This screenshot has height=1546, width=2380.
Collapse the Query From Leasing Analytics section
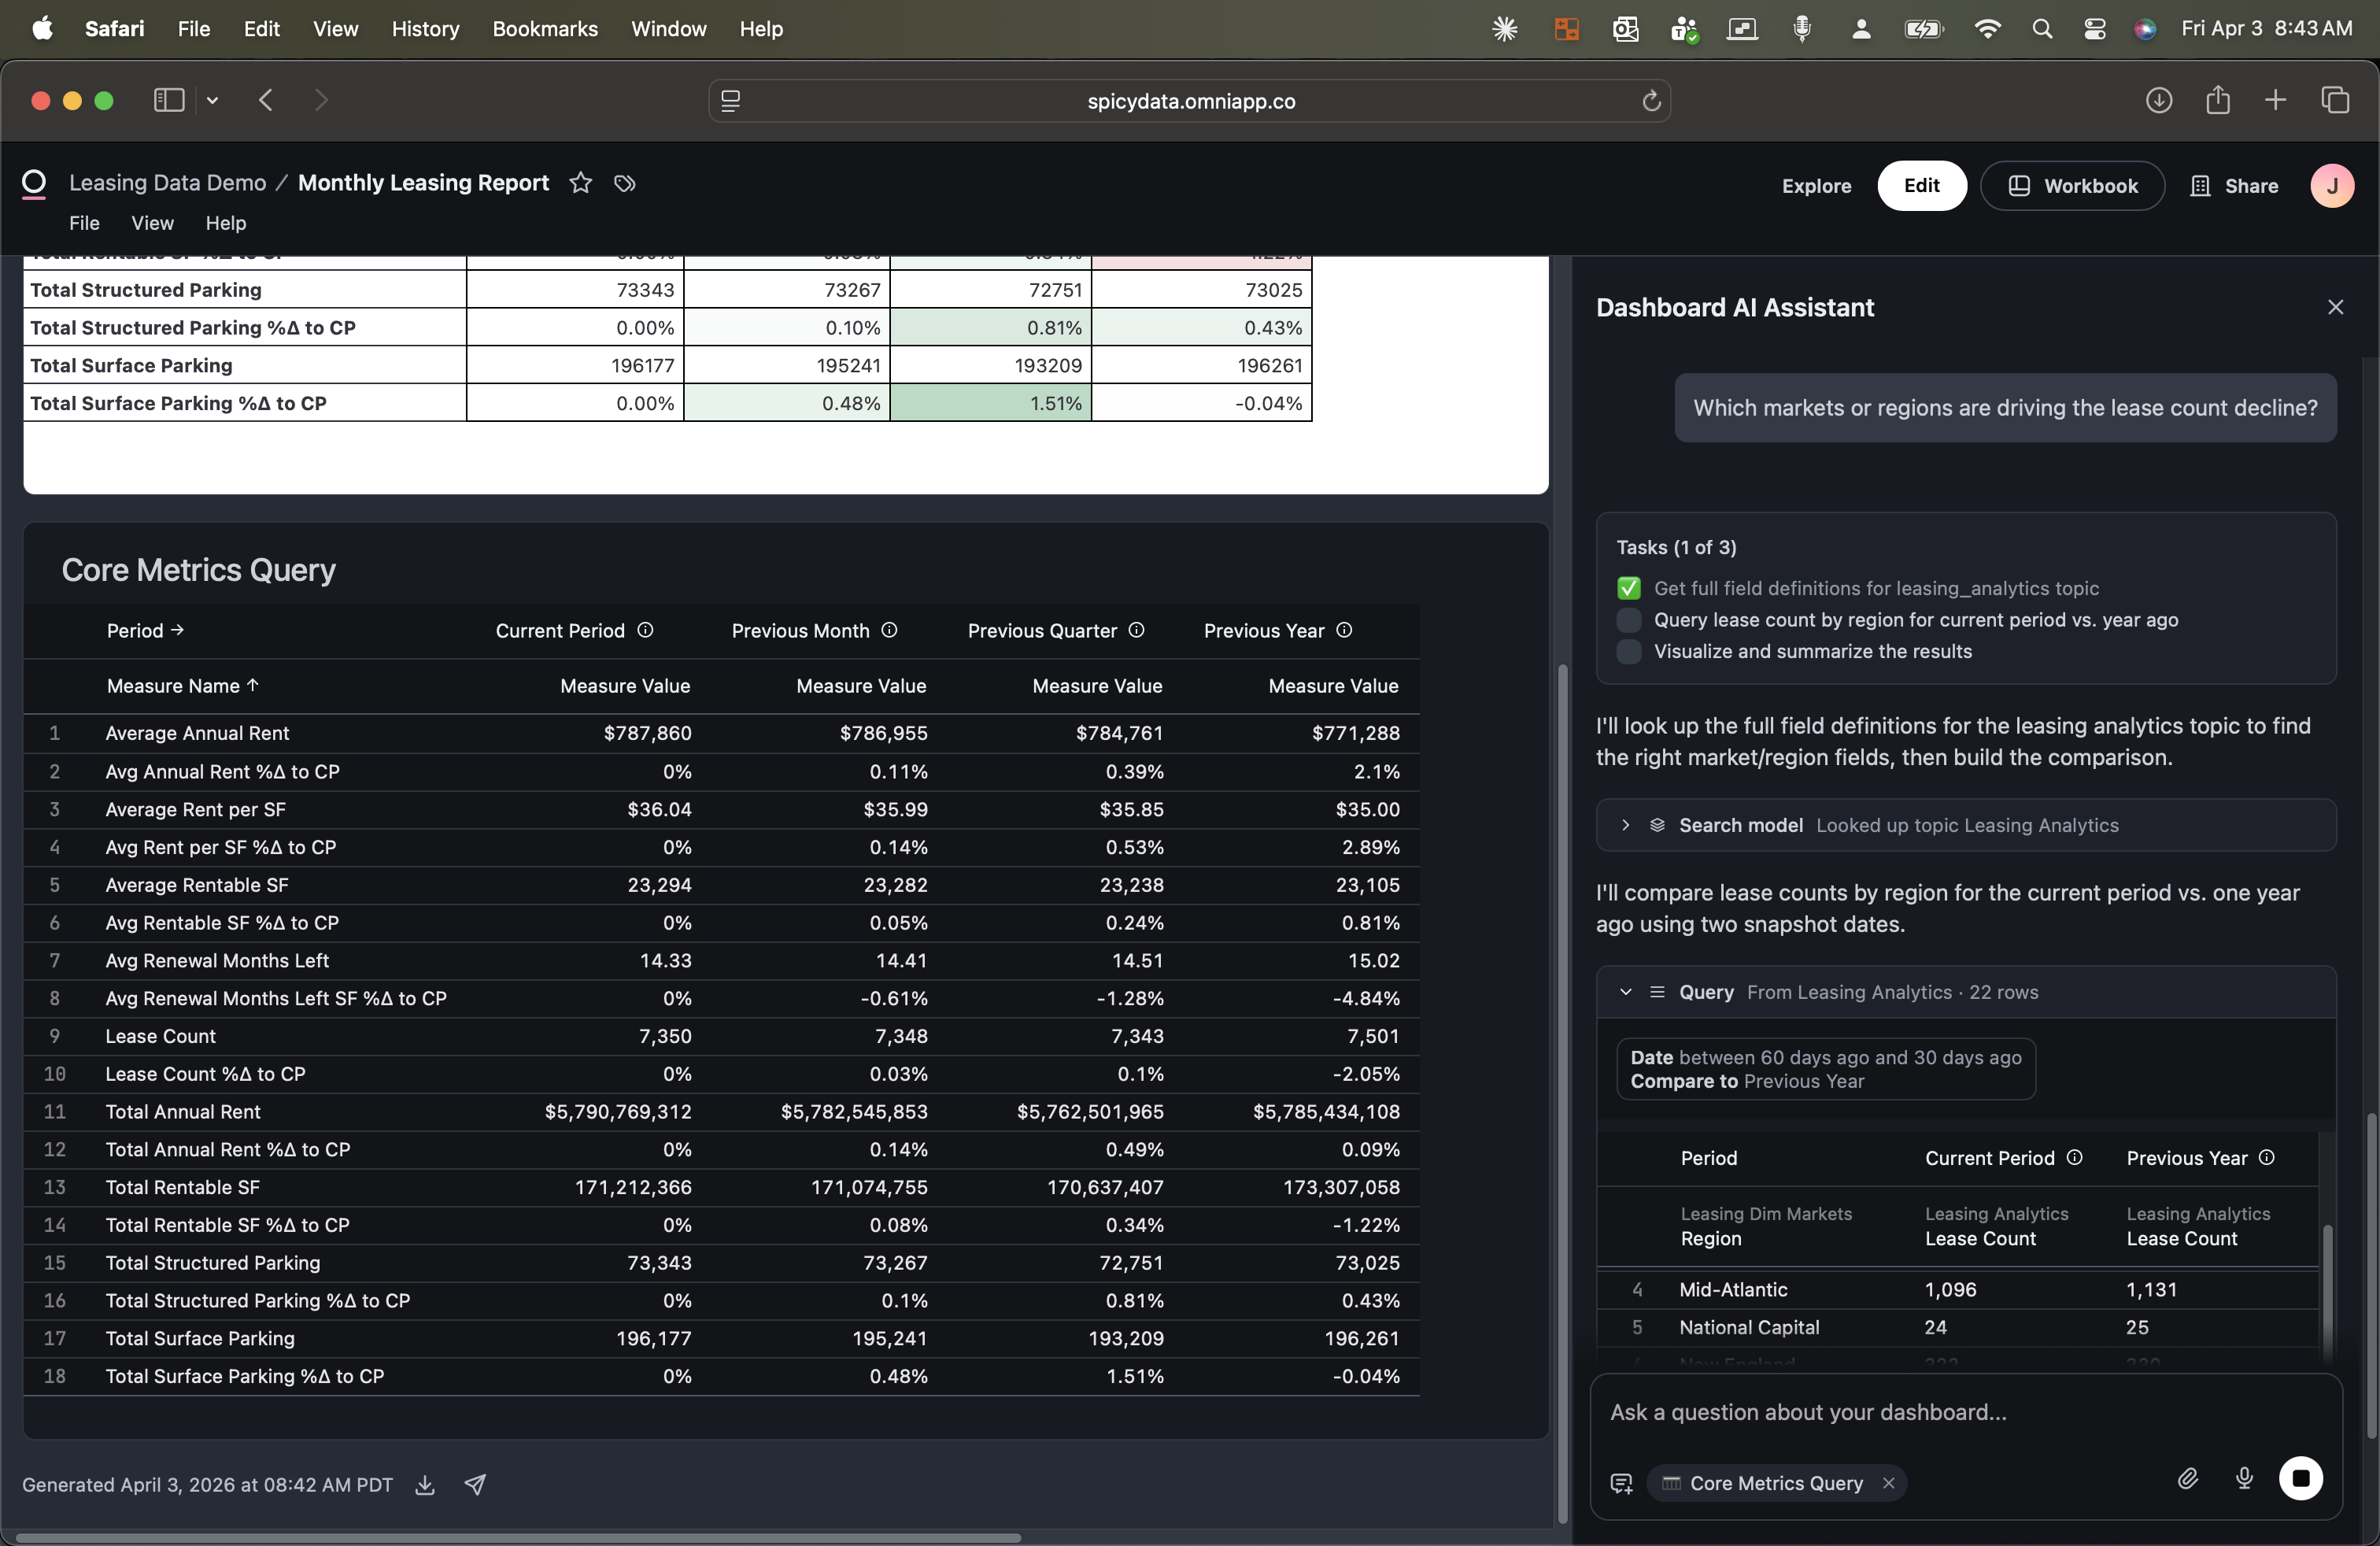point(1625,992)
